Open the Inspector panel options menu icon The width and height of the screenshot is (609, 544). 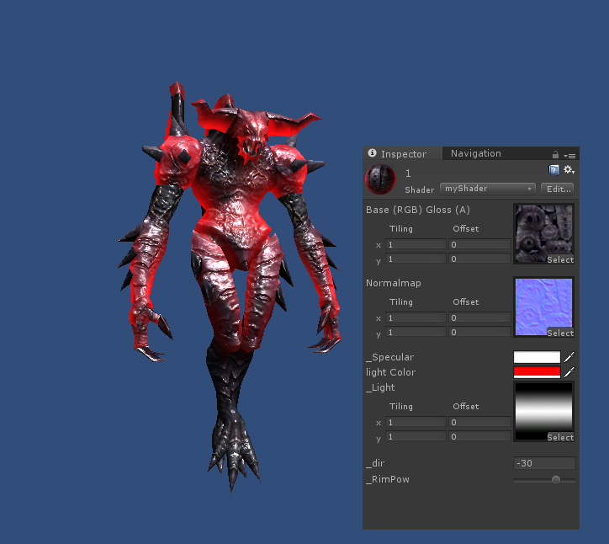coord(569,155)
